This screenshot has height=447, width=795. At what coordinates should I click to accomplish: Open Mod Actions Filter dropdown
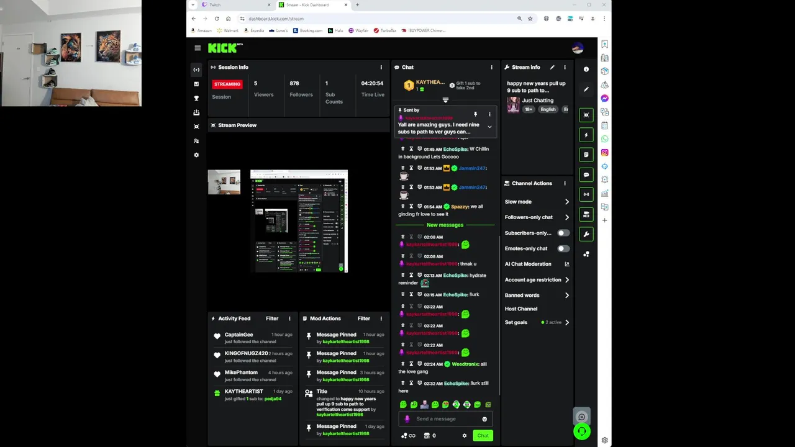pos(364,318)
